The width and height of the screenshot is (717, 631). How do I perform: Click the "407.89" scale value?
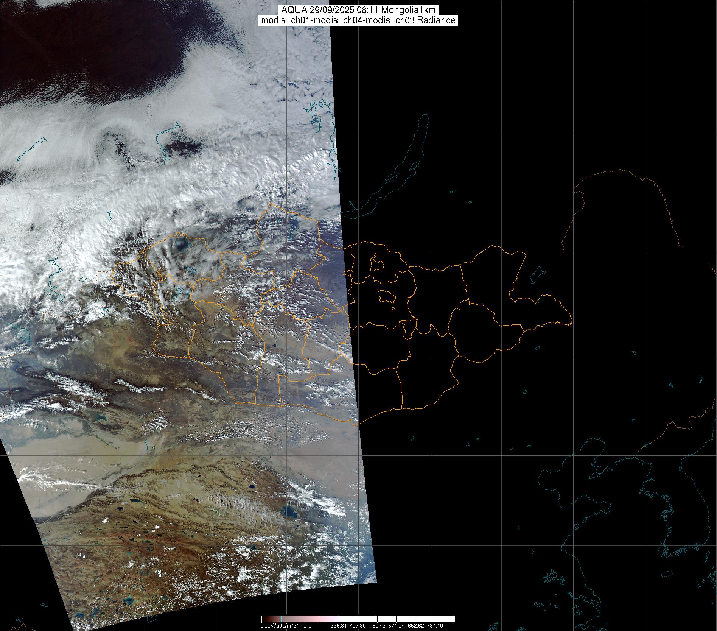point(358,626)
